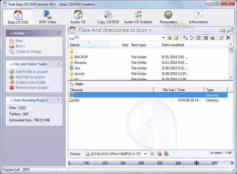Click Remove from project
The height and width of the screenshot is (174, 237).
click(x=32, y=87)
